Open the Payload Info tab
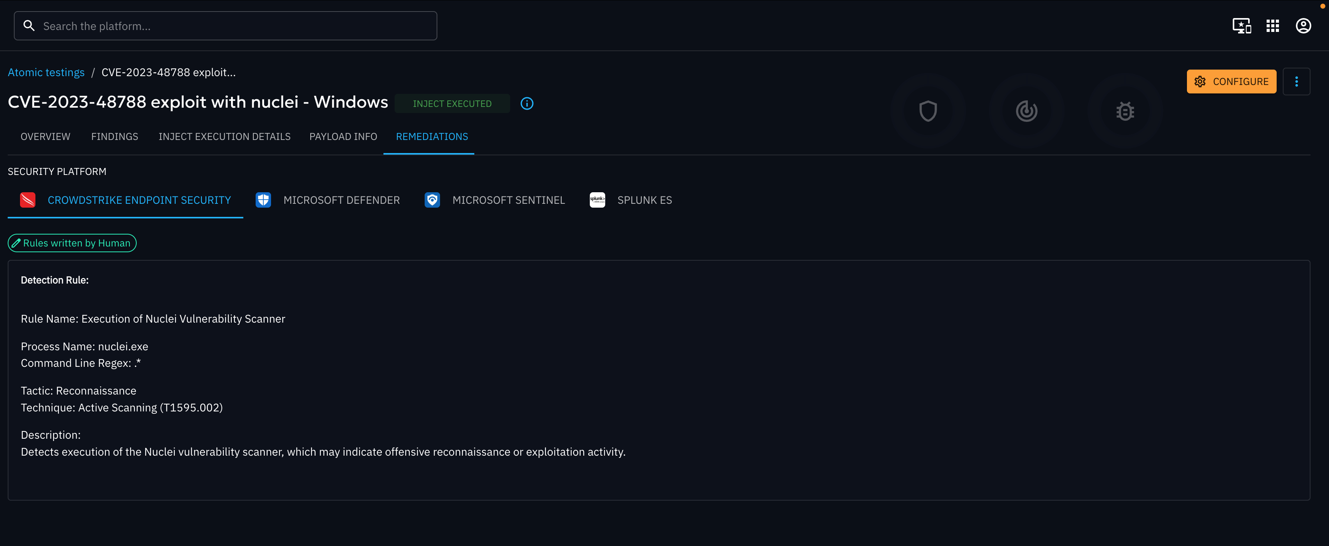The width and height of the screenshot is (1329, 546). (343, 136)
